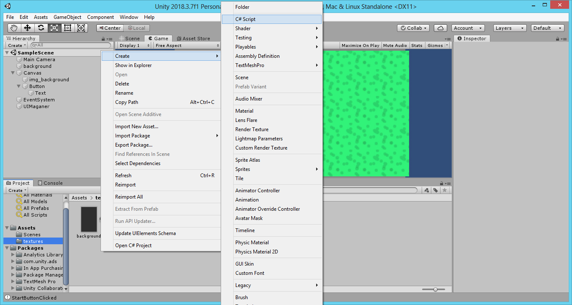Open the Asset Store tab
Image resolution: width=572 pixels, height=305 pixels.
click(193, 39)
